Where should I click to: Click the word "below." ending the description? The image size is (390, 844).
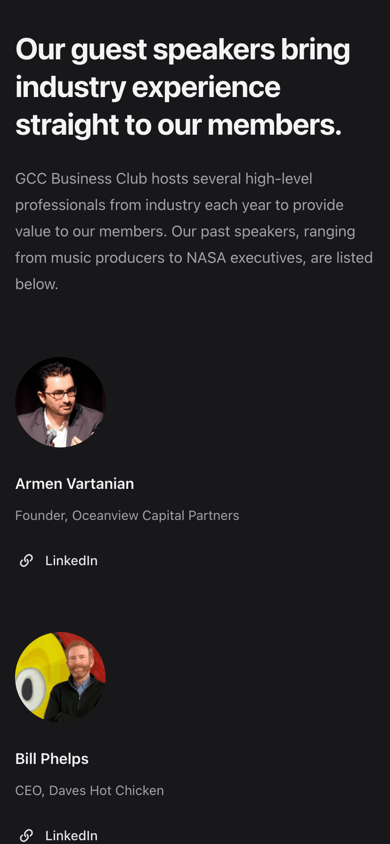(x=37, y=284)
